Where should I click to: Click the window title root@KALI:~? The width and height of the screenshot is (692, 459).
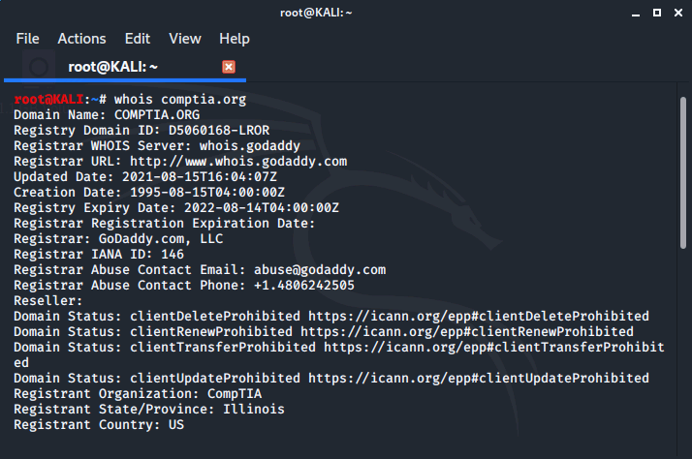(x=316, y=13)
